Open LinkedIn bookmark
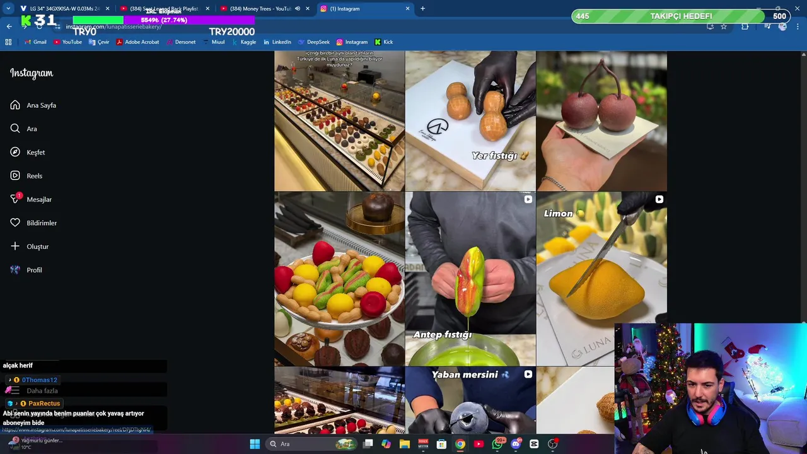This screenshot has width=807, height=454. 277,42
